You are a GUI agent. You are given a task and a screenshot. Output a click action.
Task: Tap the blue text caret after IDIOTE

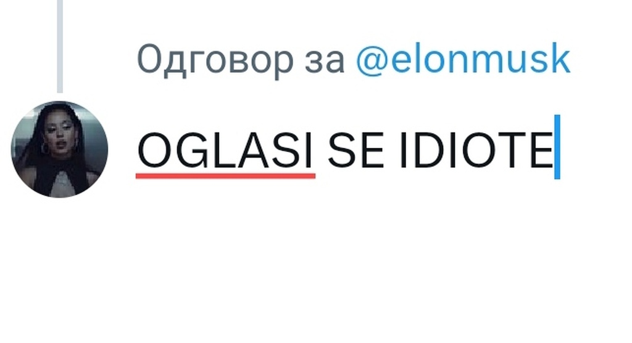tap(557, 147)
